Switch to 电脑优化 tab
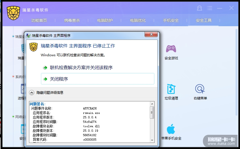The height and width of the screenshot is (149, 240). 138,20
